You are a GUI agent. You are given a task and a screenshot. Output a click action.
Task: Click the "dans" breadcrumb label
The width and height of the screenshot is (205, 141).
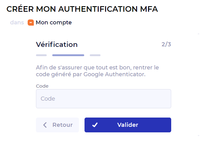pyautogui.click(x=17, y=23)
